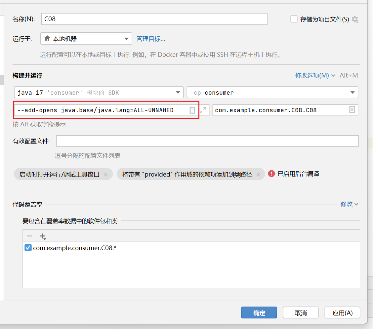Check the 存储为项目文件(S) checkbox
The height and width of the screenshot is (329, 373).
tap(294, 19)
